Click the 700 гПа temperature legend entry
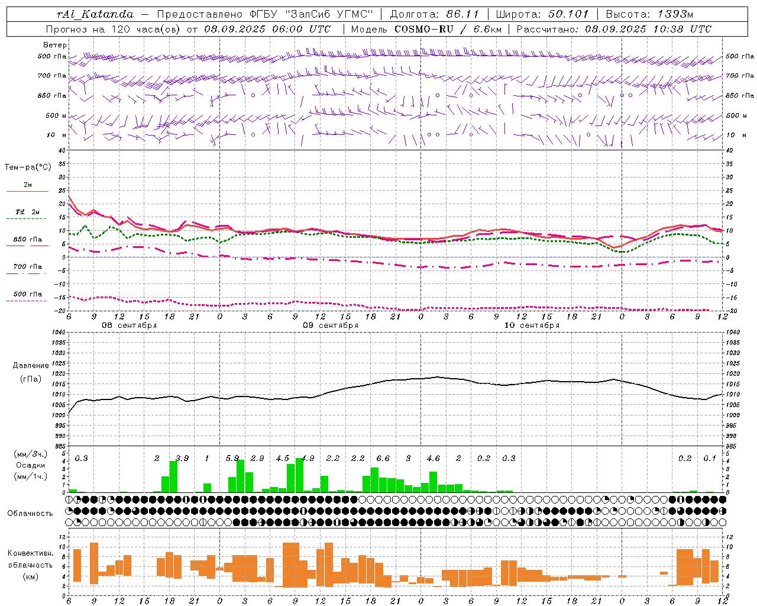Screen dimensions: 757x606 click(x=28, y=267)
